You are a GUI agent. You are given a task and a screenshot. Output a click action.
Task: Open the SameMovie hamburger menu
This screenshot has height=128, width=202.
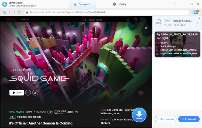click(180, 4)
